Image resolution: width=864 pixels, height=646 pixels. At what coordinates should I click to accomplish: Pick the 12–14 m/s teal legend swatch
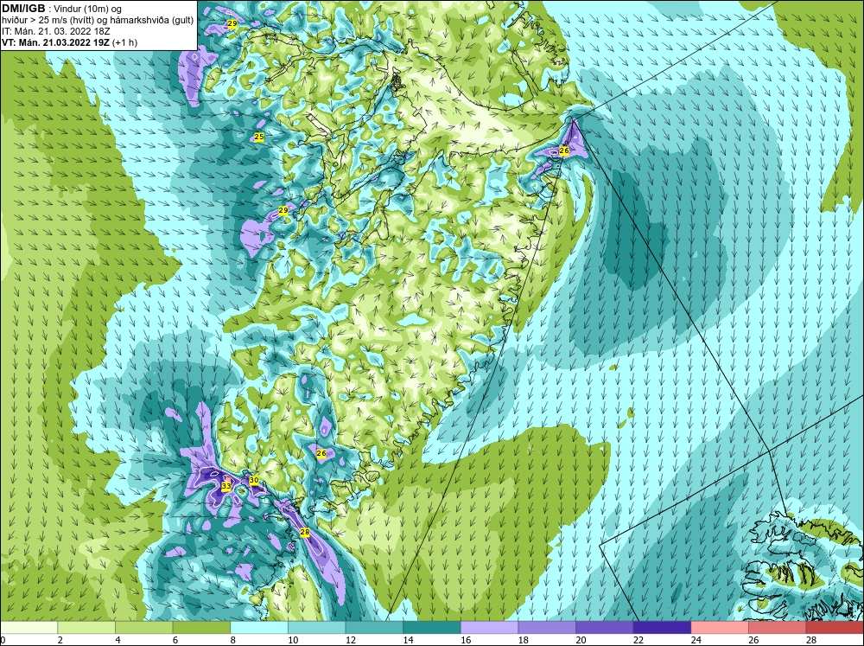(374, 627)
